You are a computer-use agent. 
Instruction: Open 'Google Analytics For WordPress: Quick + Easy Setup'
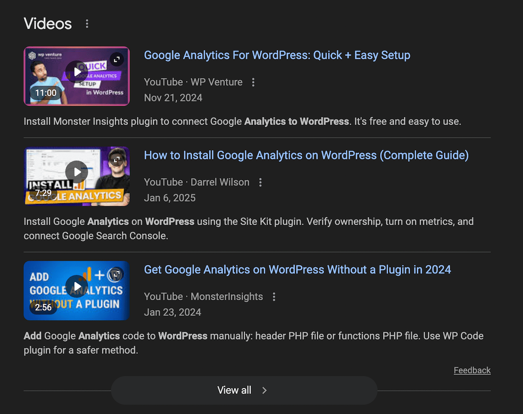[276, 55]
